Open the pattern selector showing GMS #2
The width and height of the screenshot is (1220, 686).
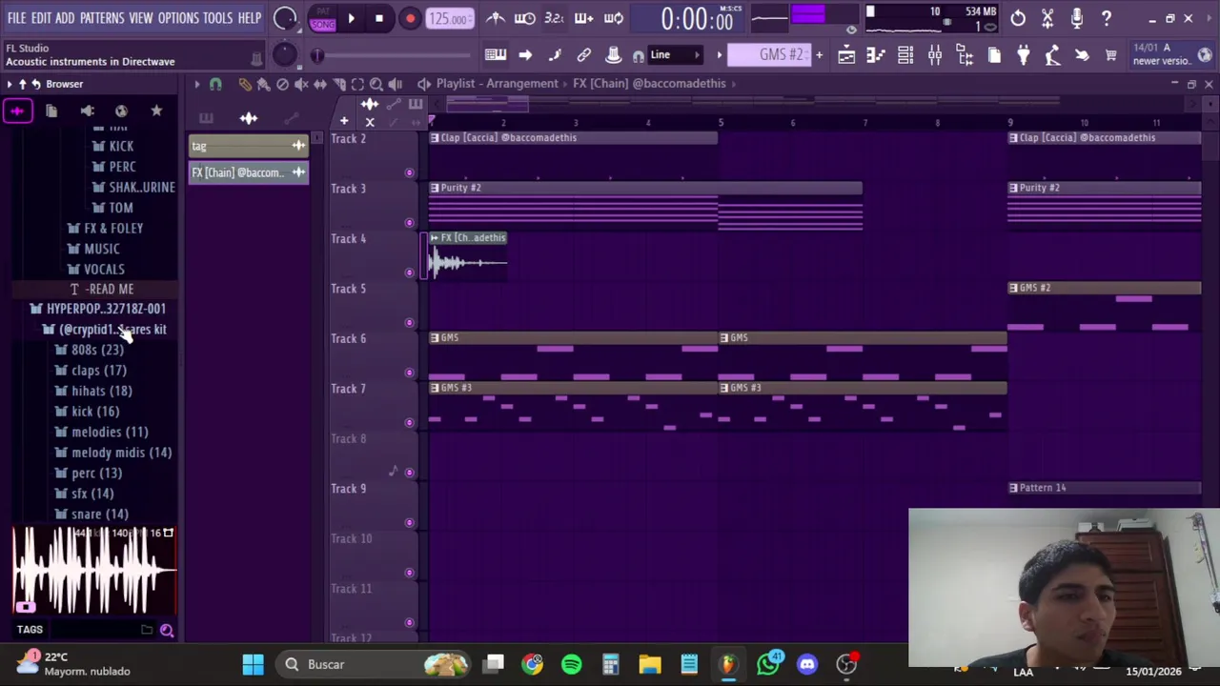[x=768, y=55]
